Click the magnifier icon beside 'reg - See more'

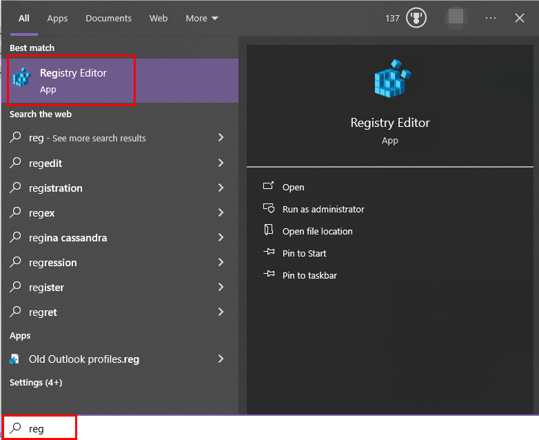pyautogui.click(x=15, y=137)
